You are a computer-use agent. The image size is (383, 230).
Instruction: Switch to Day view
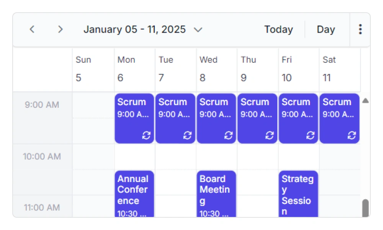click(x=326, y=29)
